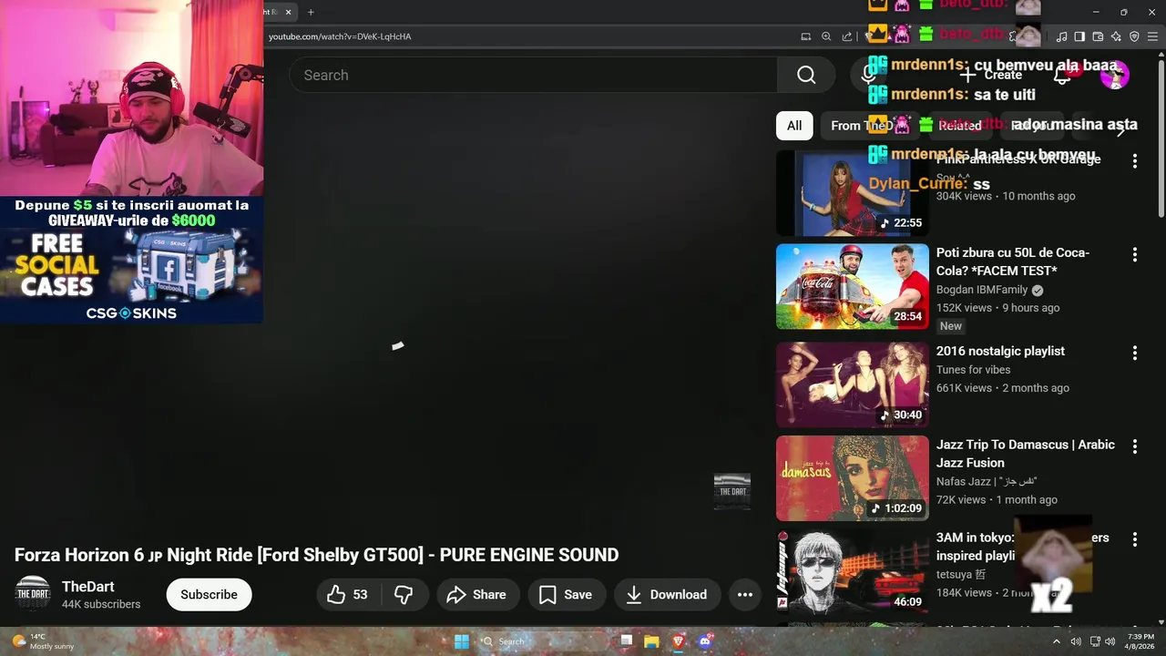
Task: Open options for 3AM in tokyo video
Action: [1134, 539]
